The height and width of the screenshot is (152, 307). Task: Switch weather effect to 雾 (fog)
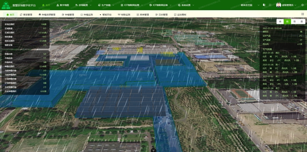tap(302, 21)
